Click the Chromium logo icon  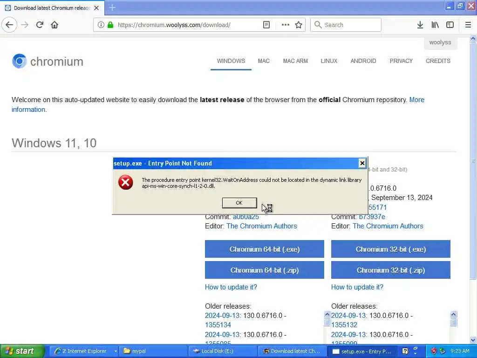[x=20, y=61]
